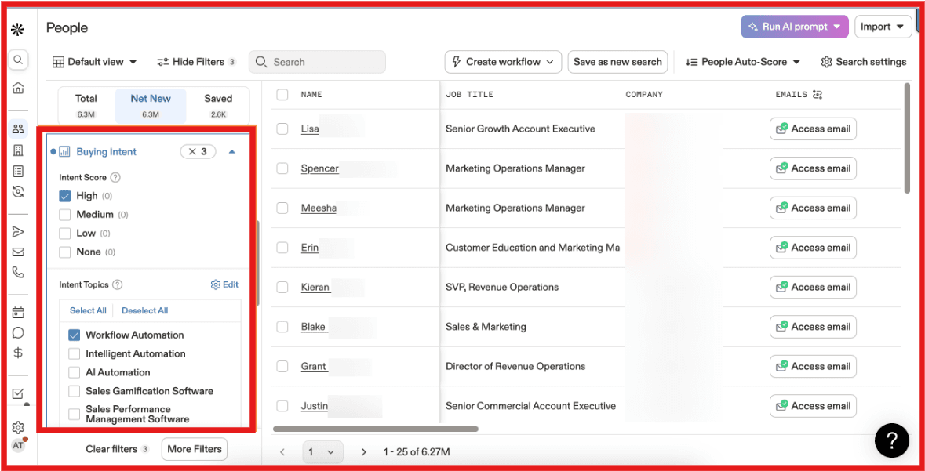Open Sequences paper-plane icon in sidebar
The image size is (925, 471).
click(18, 232)
